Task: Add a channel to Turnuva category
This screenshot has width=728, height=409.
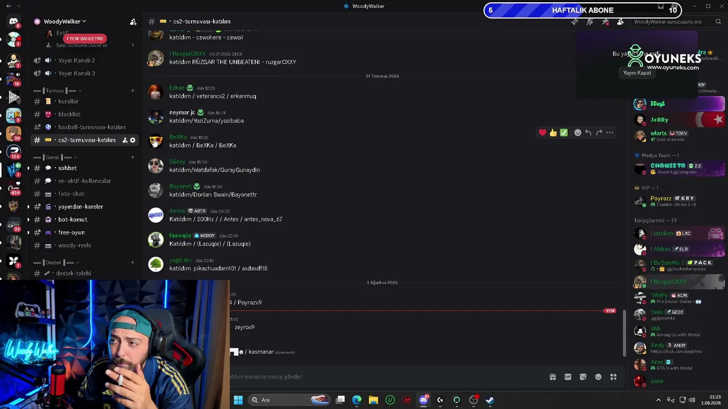Action: coord(133,90)
